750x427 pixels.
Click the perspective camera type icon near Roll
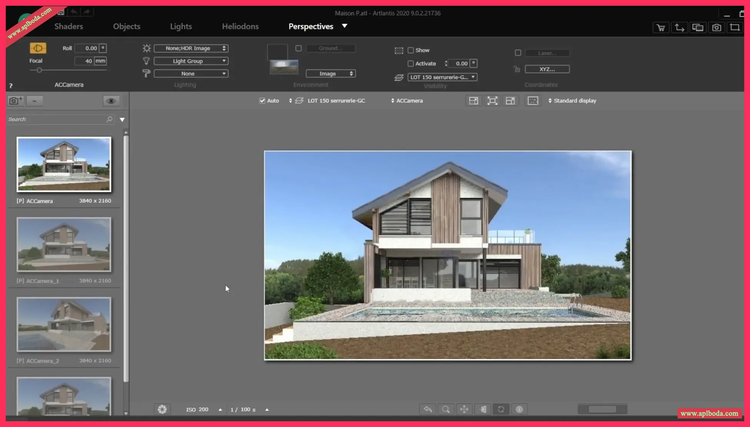[38, 48]
